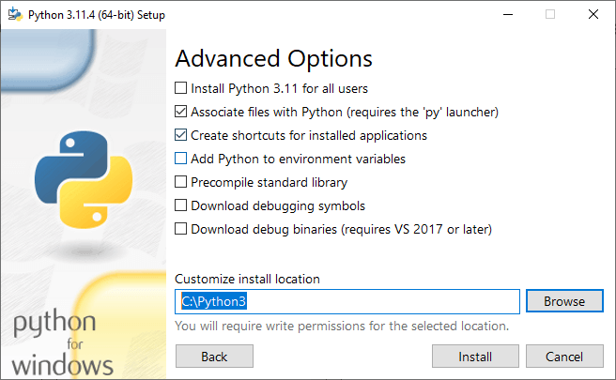
Task: Tick Download debugging symbols checkbox
Action: point(181,205)
